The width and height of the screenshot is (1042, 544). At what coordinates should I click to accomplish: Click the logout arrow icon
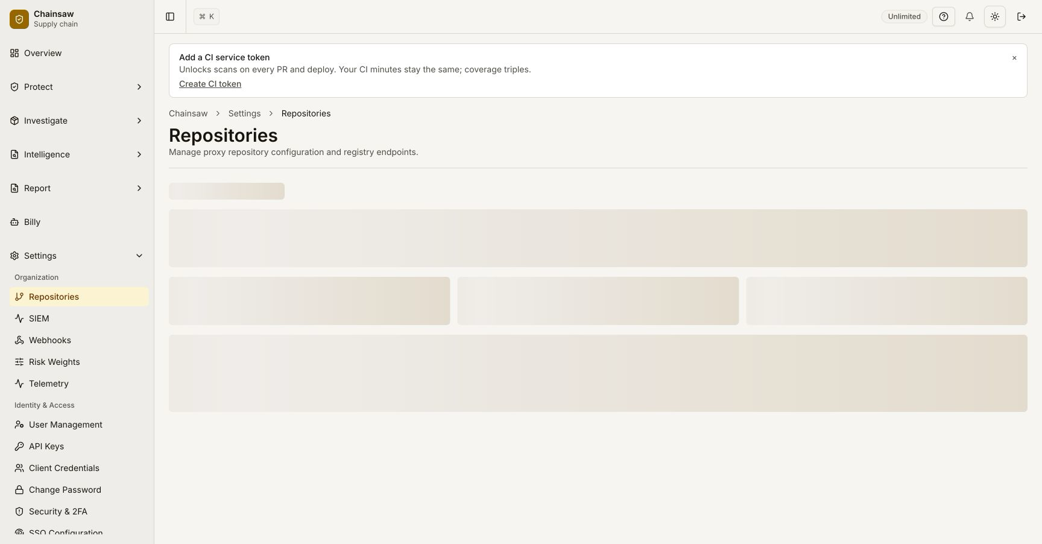1021,17
